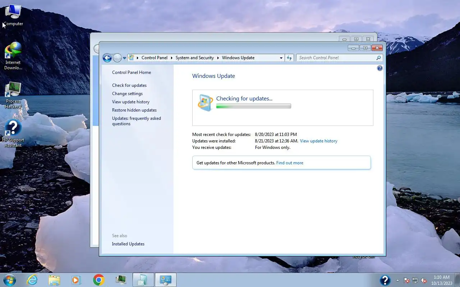
Task: Open View update history in sidebar
Action: (x=131, y=102)
